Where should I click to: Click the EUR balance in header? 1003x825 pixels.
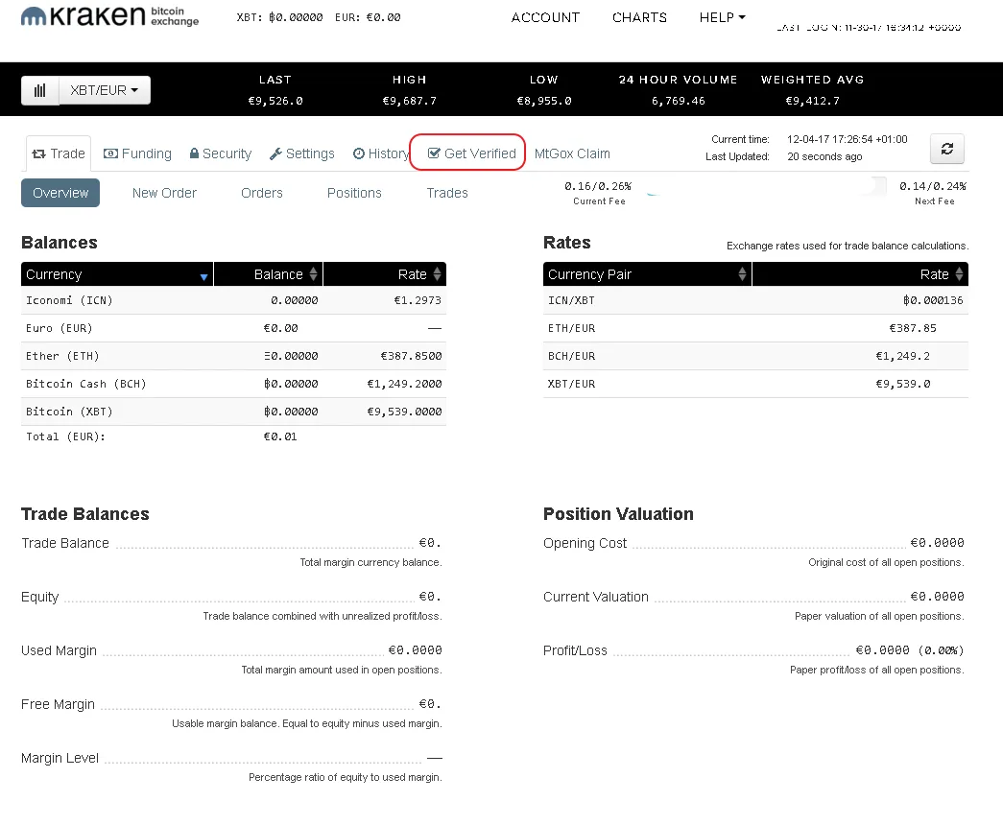pyautogui.click(x=368, y=17)
